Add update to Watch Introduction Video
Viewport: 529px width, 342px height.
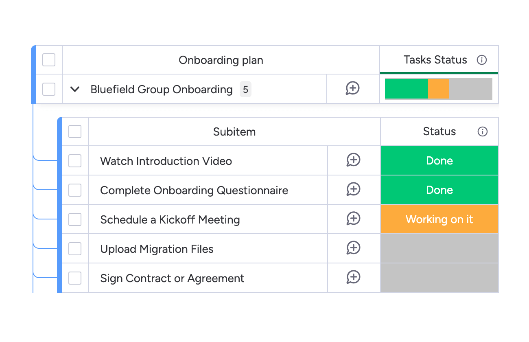click(353, 160)
